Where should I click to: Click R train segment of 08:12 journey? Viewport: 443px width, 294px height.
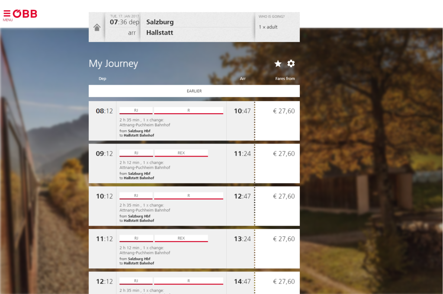point(189,110)
